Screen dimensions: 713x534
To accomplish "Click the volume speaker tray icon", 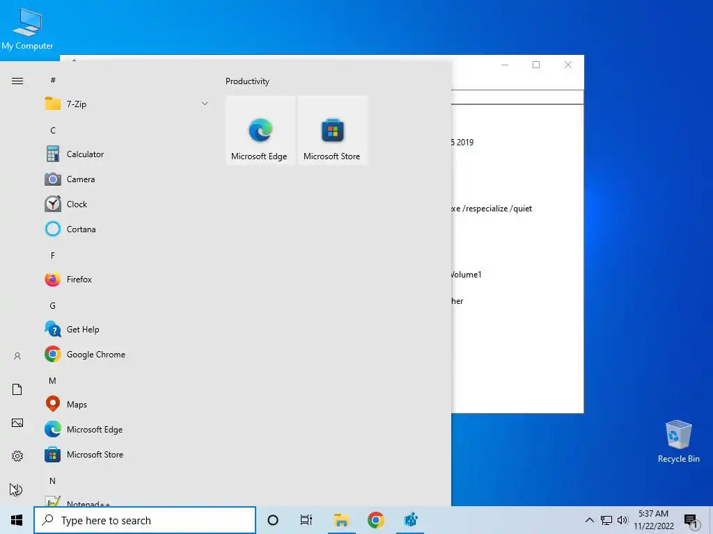I will point(622,520).
